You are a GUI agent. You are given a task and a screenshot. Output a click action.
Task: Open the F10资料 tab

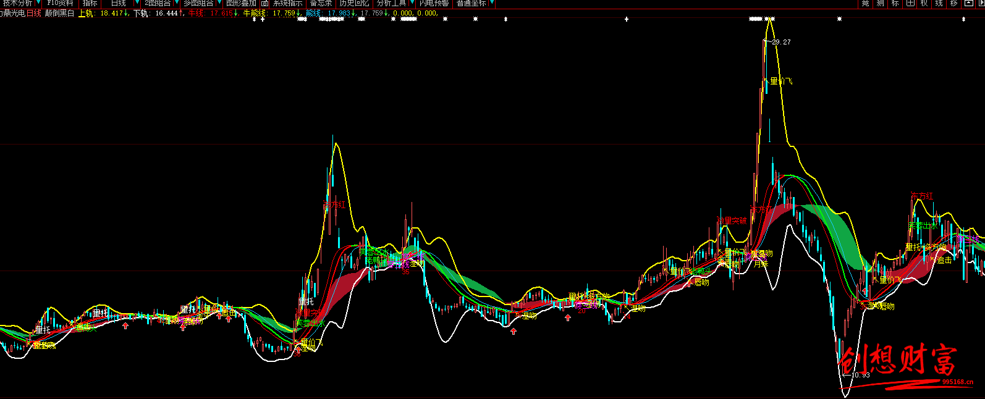[x=60, y=3]
